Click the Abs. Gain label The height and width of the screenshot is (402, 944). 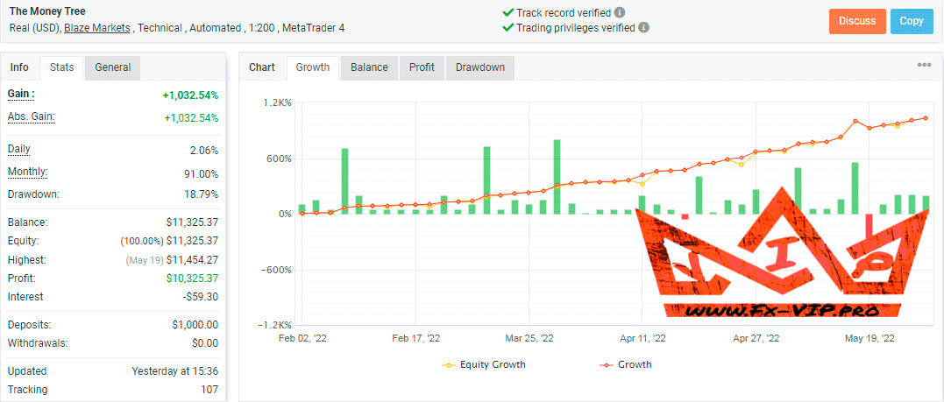click(32, 116)
